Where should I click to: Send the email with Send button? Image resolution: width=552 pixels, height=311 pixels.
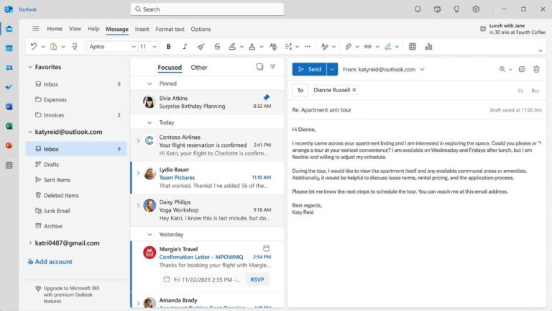309,69
